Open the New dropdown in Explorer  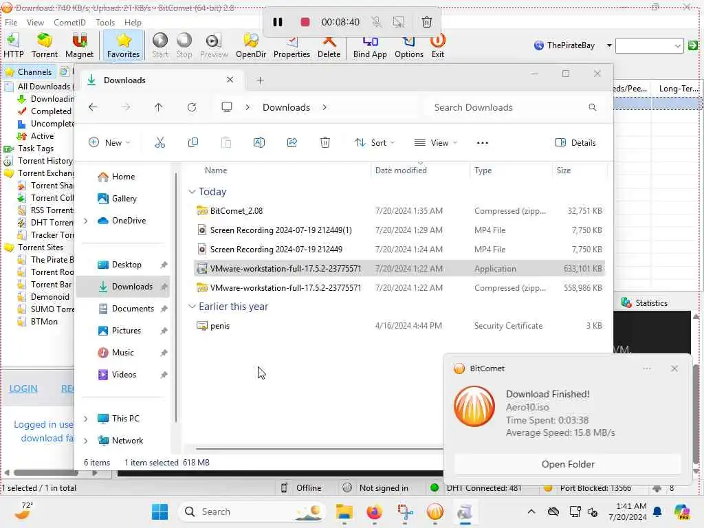coord(109,143)
